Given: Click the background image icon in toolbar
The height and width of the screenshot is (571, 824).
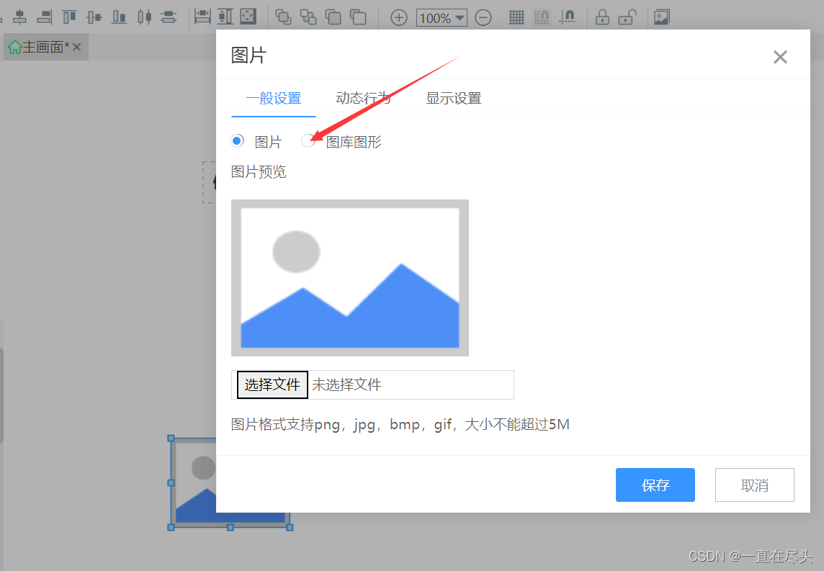Looking at the screenshot, I should point(662,17).
